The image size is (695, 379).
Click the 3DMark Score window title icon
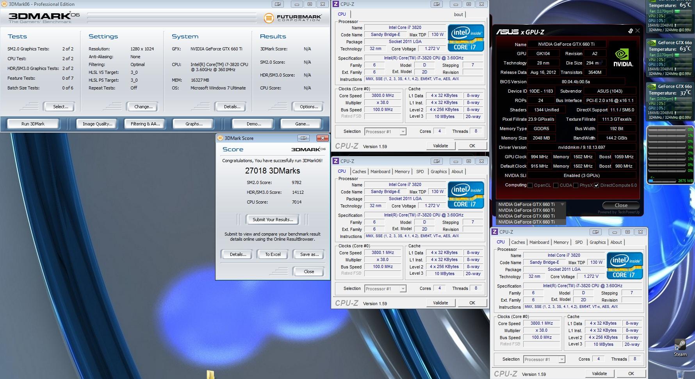[x=220, y=138]
